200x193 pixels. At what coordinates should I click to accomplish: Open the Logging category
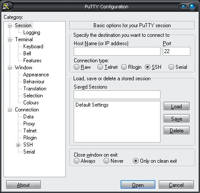32,32
